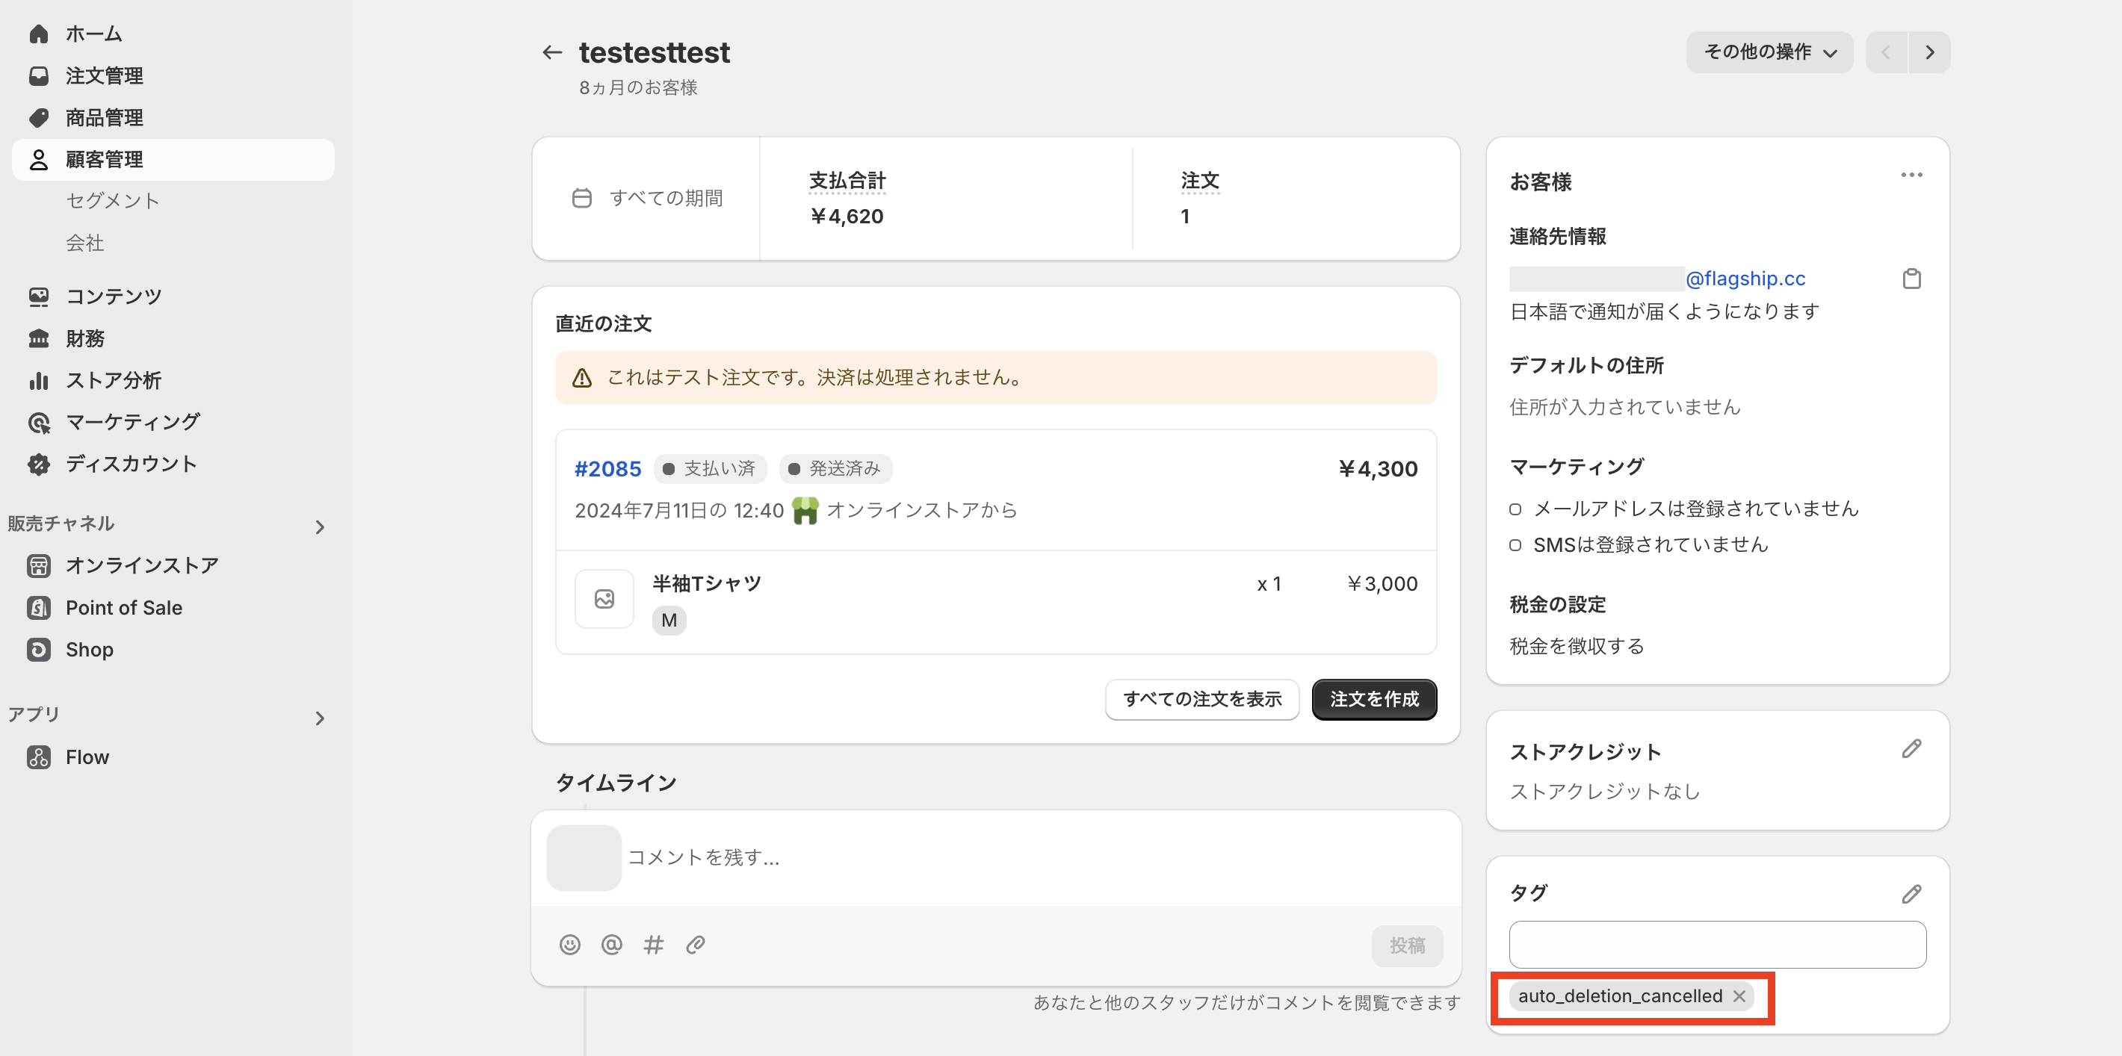Add hashtag reference with # icon
Screen dimensions: 2122x1056
pos(653,945)
